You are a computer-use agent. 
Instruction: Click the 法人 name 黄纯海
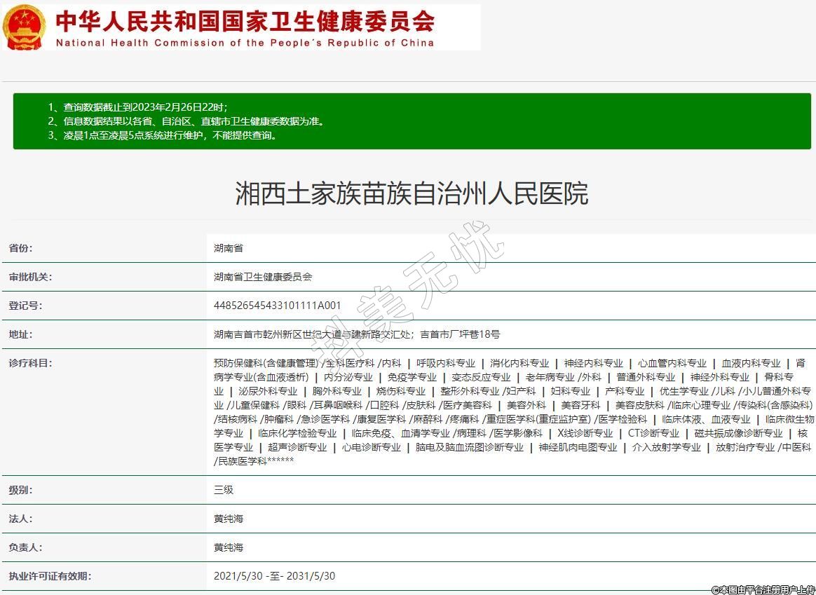click(x=229, y=519)
